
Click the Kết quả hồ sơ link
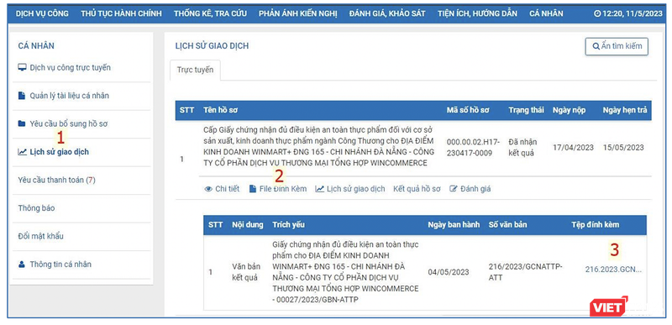click(x=417, y=189)
